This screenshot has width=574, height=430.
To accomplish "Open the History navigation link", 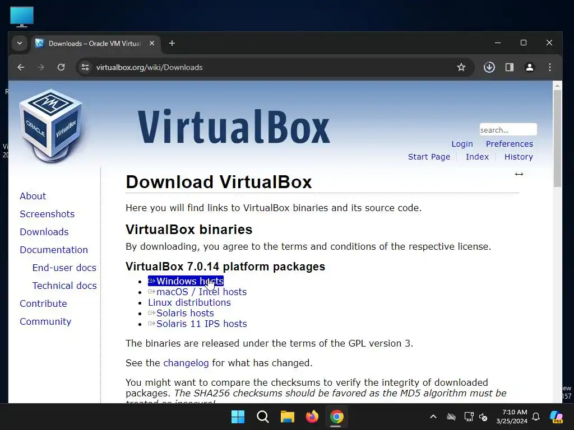I will [519, 157].
